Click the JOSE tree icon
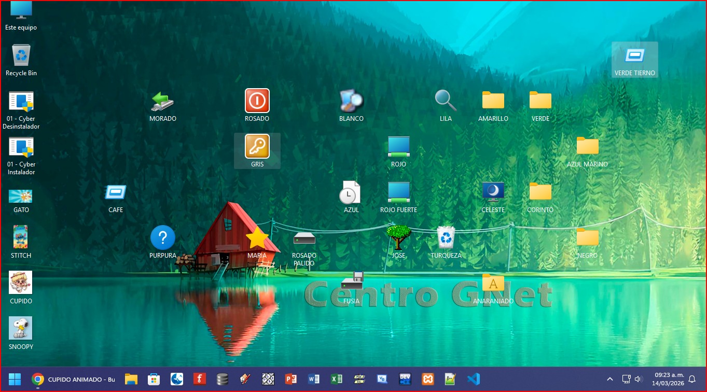707x392 pixels. pos(398,238)
